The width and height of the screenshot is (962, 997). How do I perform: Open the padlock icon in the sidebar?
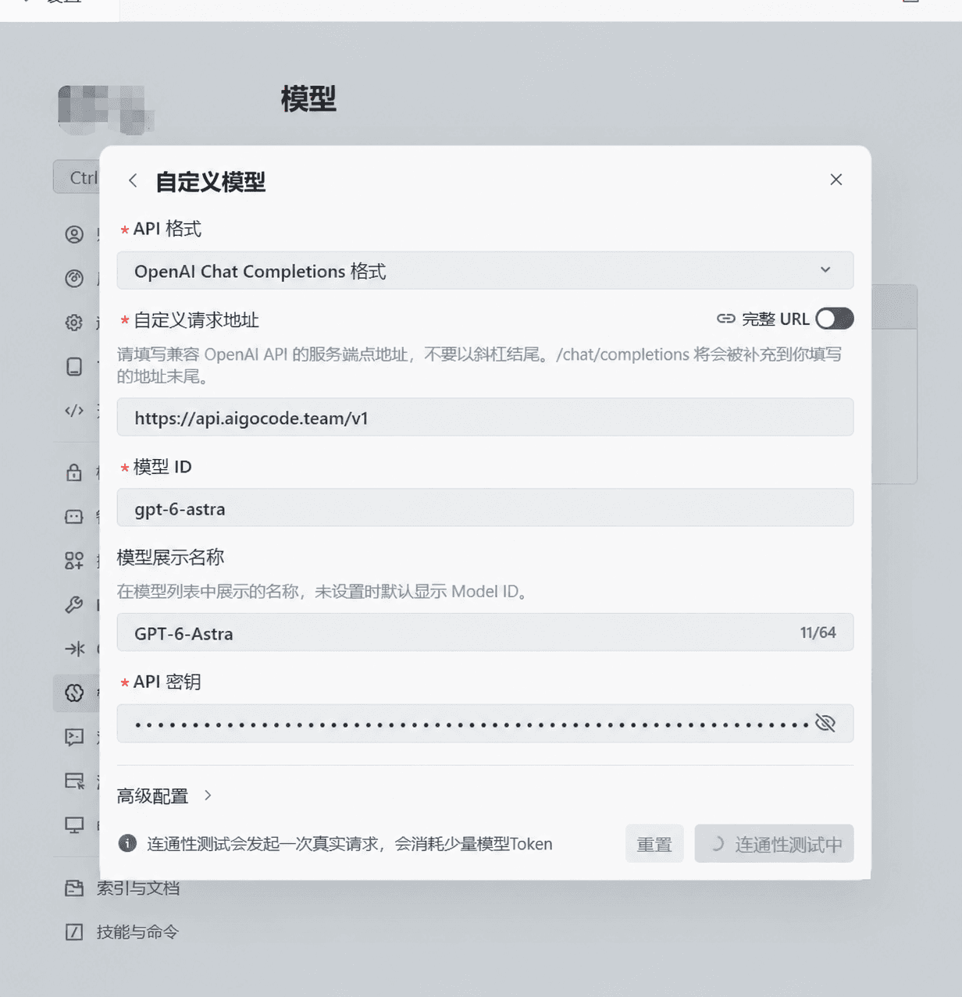point(74,472)
